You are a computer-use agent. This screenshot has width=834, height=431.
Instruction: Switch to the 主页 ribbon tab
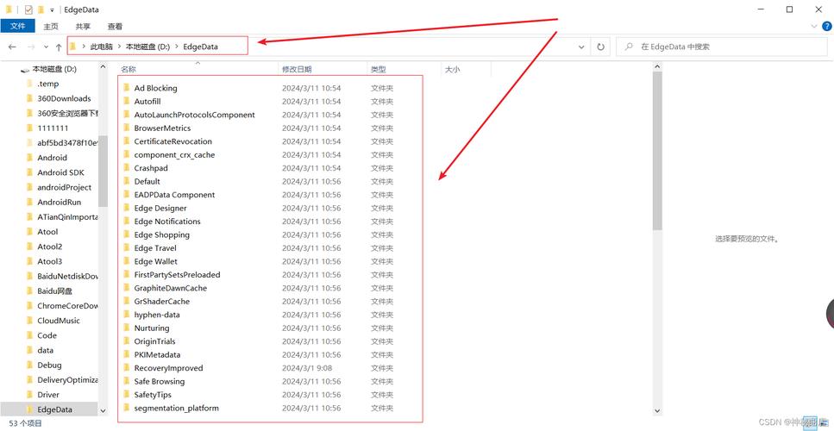(51, 26)
